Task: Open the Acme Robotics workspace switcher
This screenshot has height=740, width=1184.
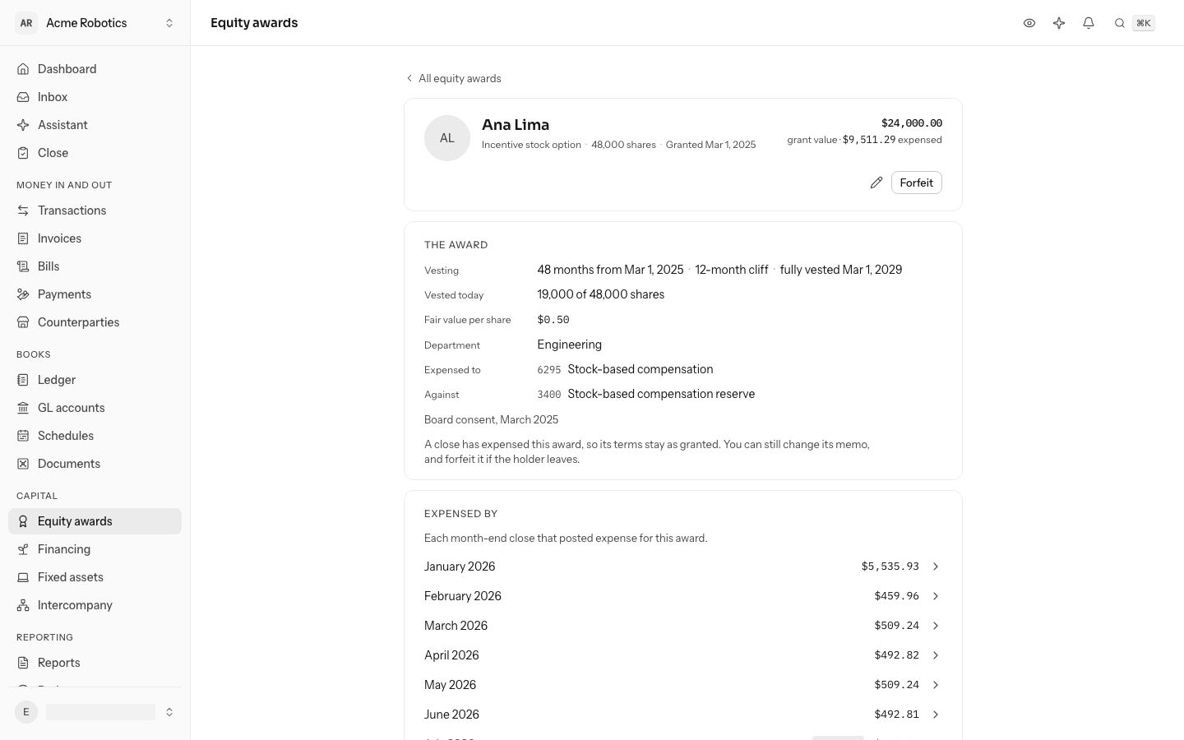Action: tap(95, 23)
